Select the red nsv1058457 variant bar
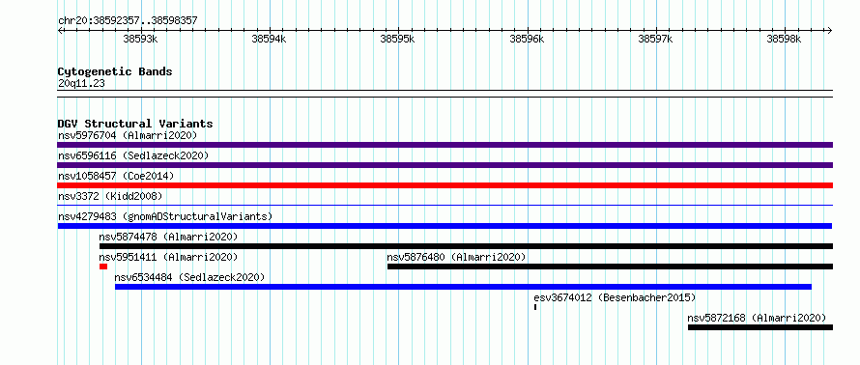Screen dimensions: 860x365 pyautogui.click(x=444, y=185)
